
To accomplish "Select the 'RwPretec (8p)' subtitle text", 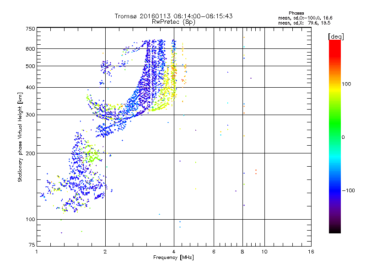I will click(x=173, y=22).
